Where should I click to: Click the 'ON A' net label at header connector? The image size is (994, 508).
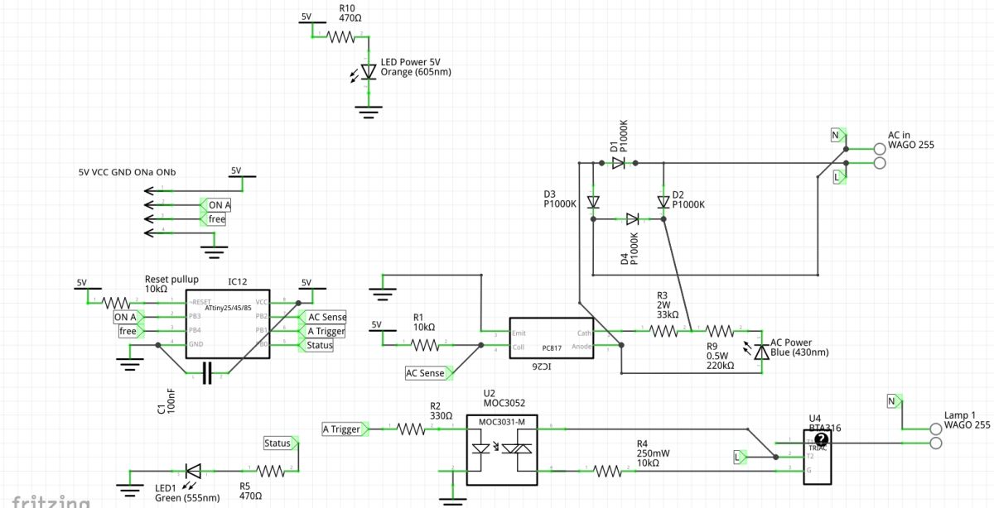[x=217, y=204]
